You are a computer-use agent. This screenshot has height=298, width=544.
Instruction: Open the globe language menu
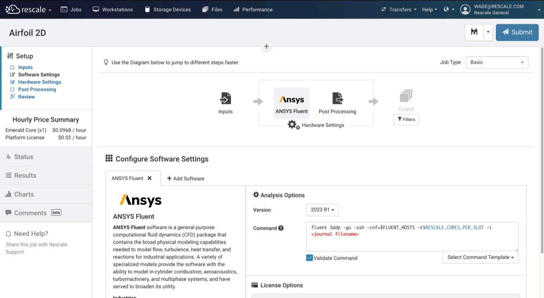pyautogui.click(x=449, y=9)
